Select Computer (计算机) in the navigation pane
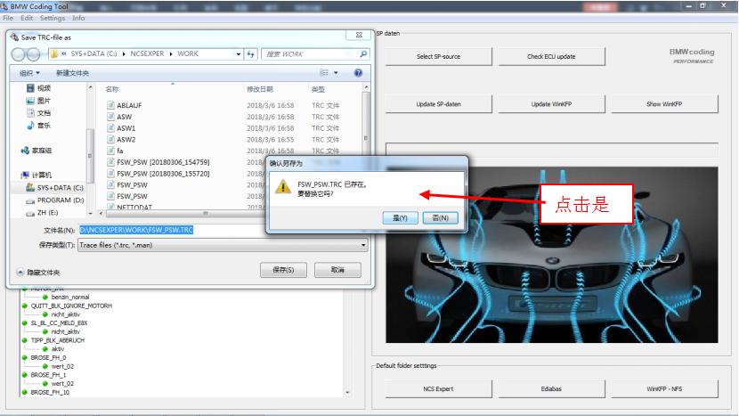The width and height of the screenshot is (739, 416). (37, 175)
